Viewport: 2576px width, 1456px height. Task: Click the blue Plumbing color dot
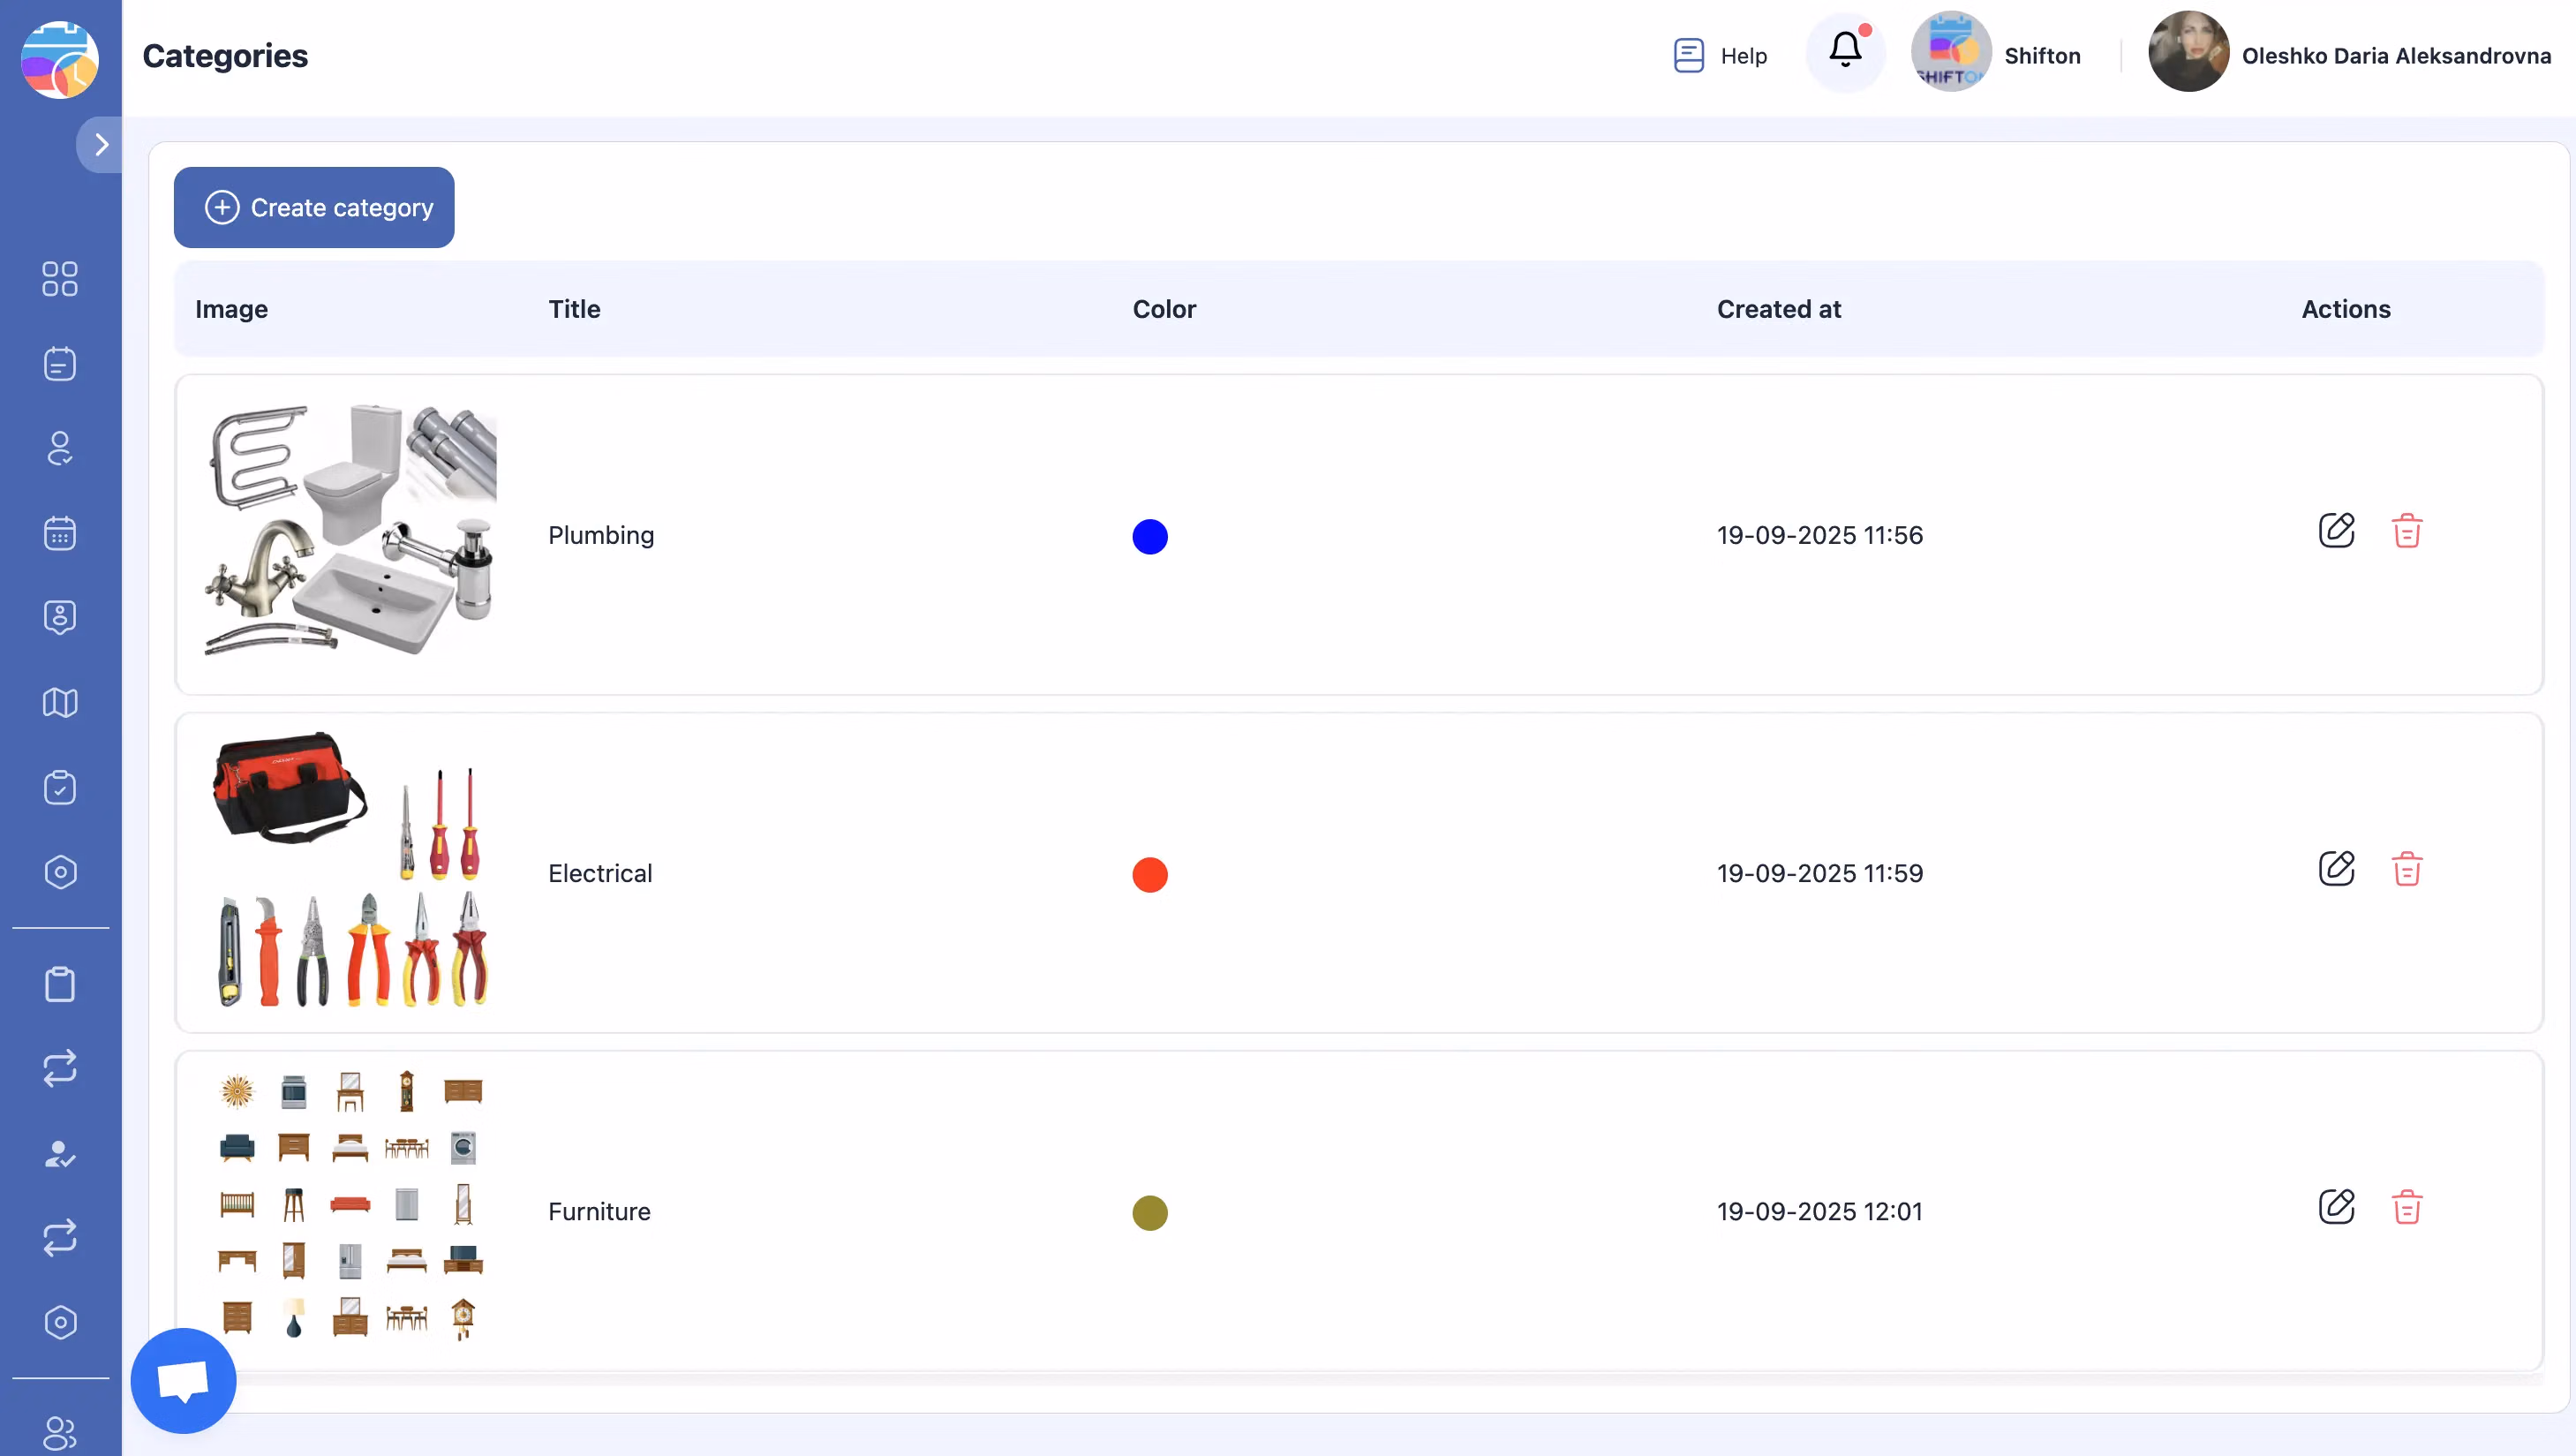(x=1150, y=536)
